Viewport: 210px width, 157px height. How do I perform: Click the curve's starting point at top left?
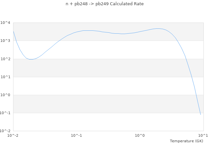13,31
